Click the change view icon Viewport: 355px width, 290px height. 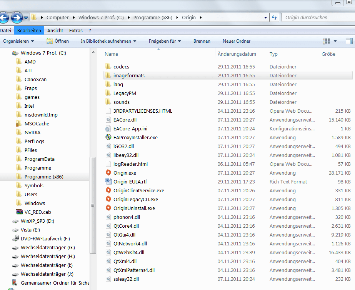tap(326, 41)
